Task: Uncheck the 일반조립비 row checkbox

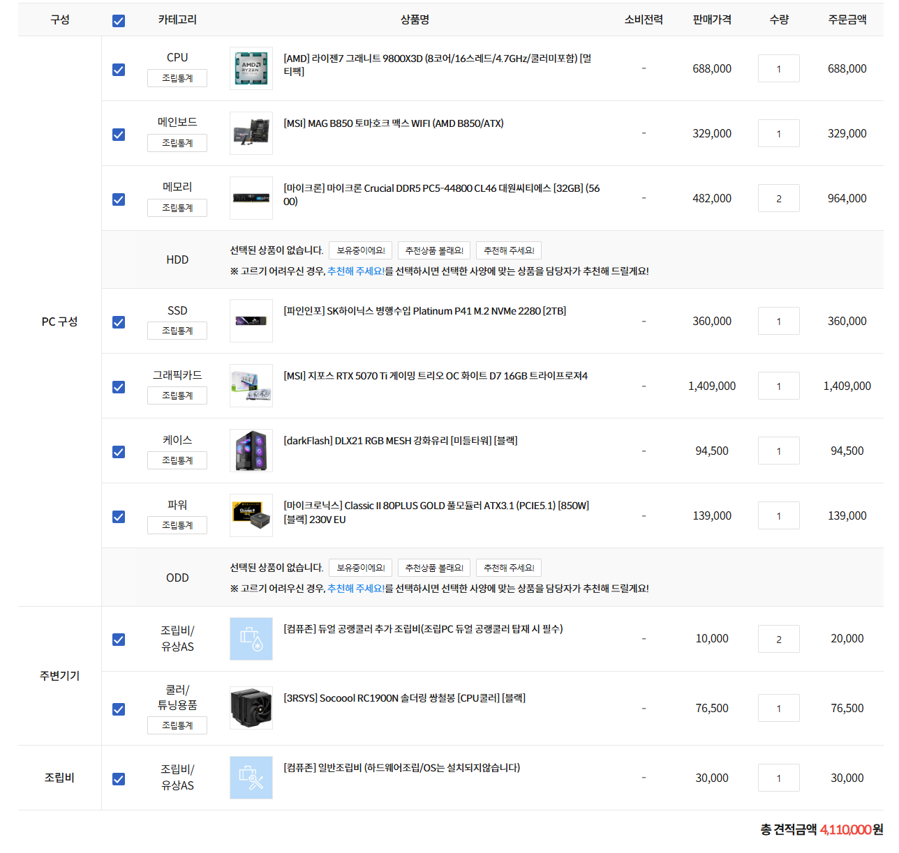Action: click(119, 779)
